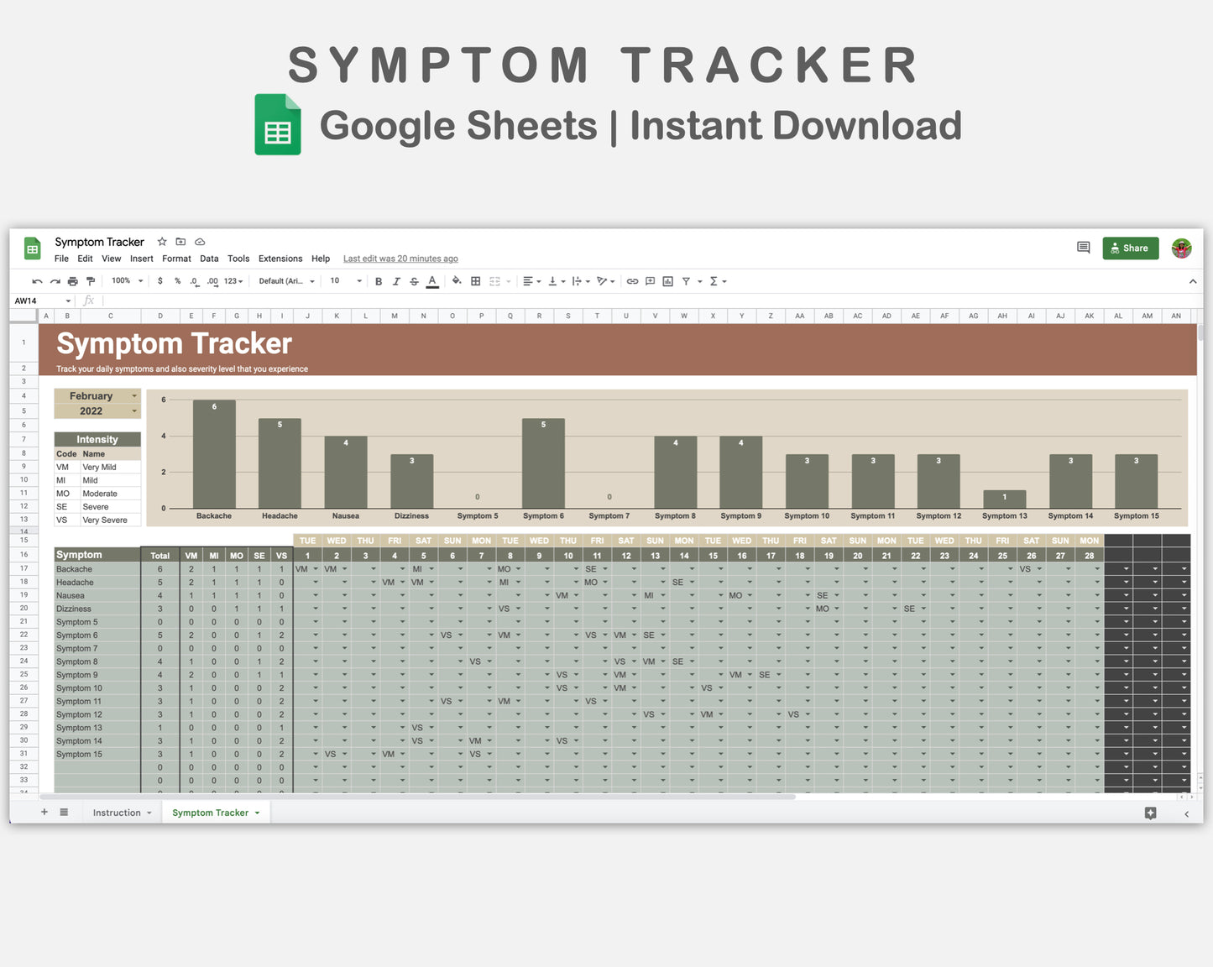Open the Symptom Tracker sheet tab menu
The width and height of the screenshot is (1213, 967).
click(x=257, y=812)
